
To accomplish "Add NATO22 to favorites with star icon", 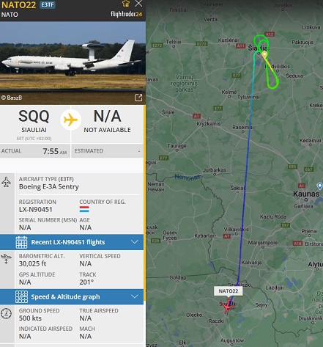I will pyautogui.click(x=126, y=3).
